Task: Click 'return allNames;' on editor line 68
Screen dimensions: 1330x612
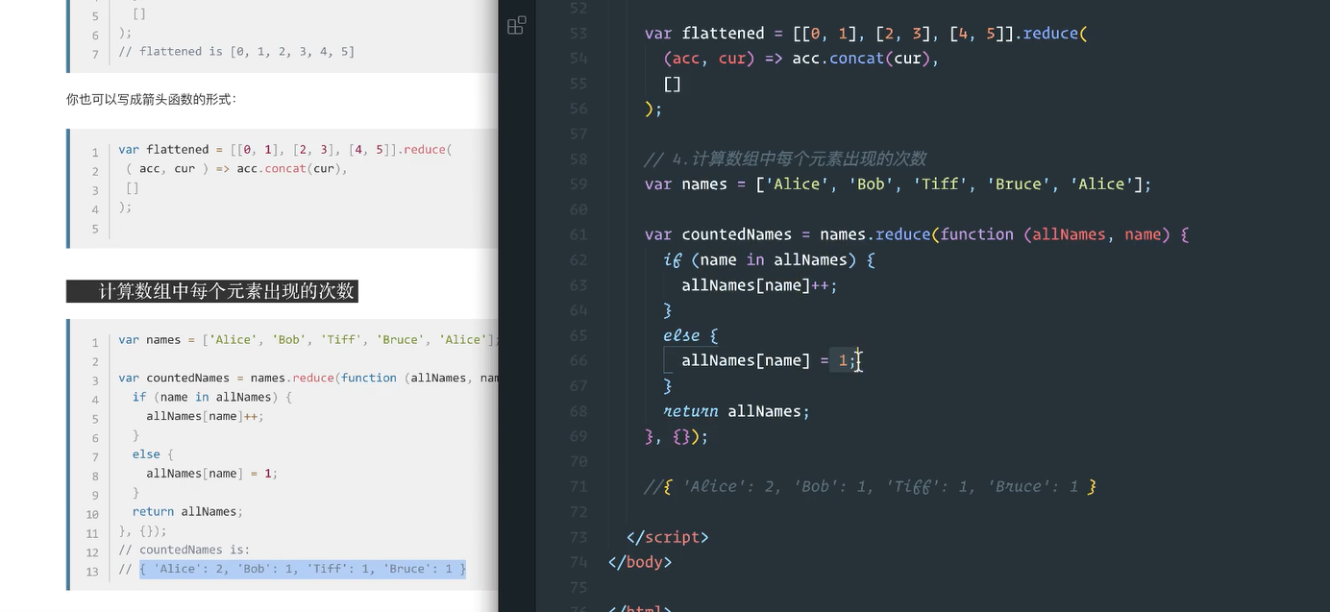Action: tap(736, 411)
